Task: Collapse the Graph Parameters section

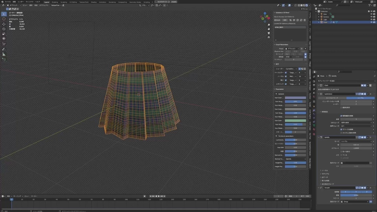Action: pos(275,45)
